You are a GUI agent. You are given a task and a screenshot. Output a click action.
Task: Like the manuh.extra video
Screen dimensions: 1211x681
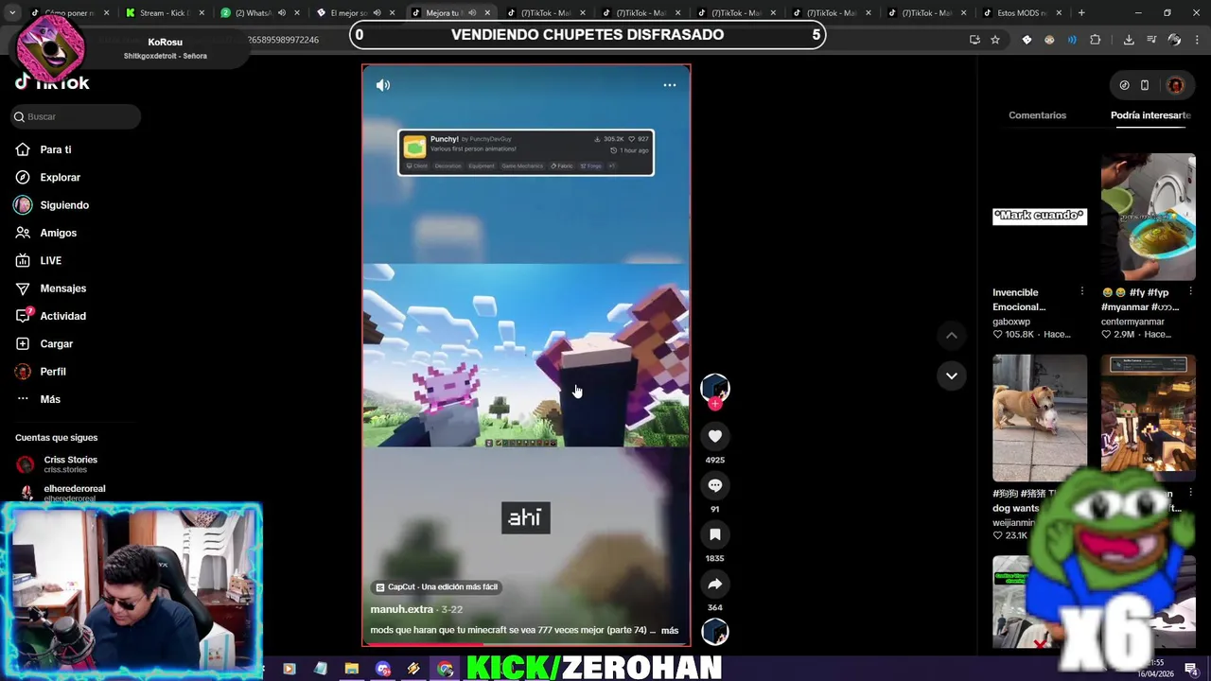(x=715, y=436)
